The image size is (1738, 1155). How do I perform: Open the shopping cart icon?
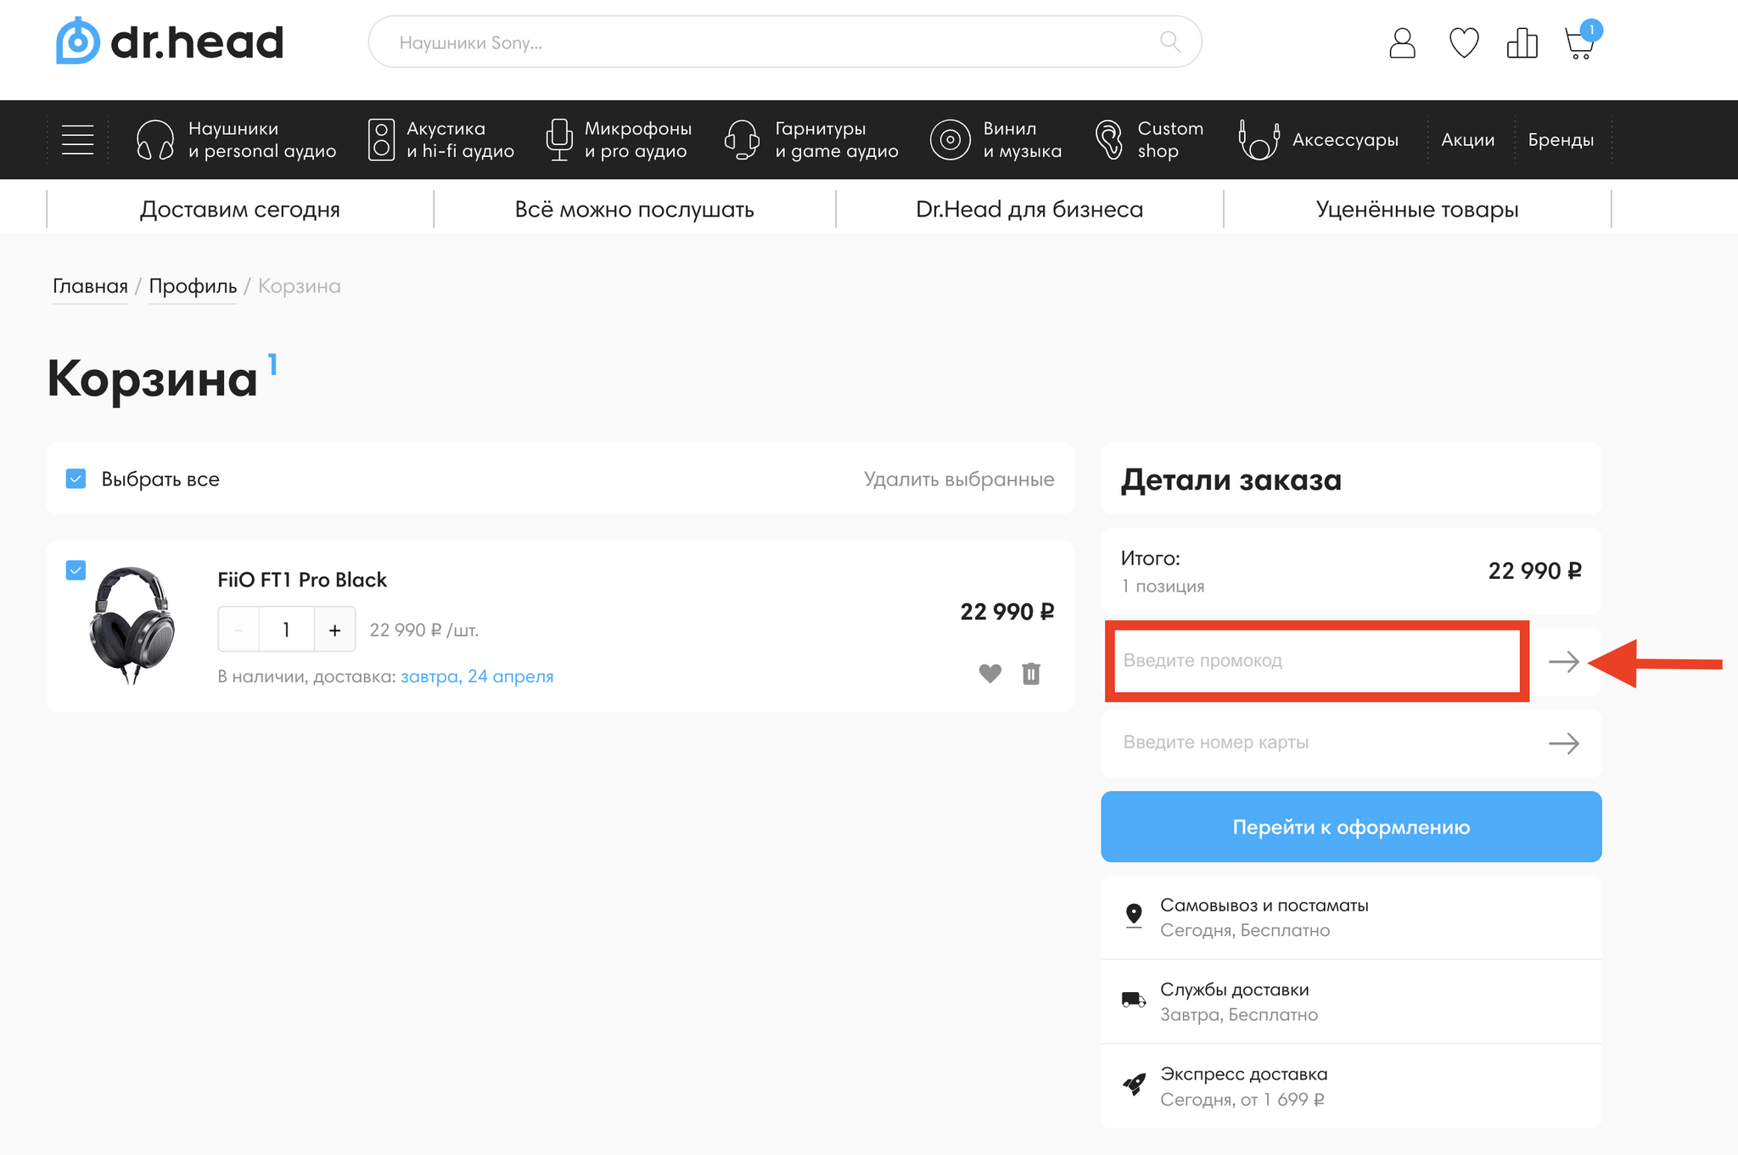(1581, 41)
